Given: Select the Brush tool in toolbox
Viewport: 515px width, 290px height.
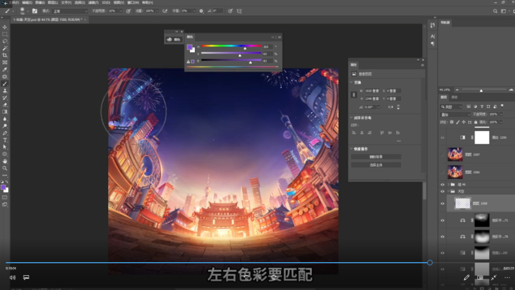Looking at the screenshot, I should click(4, 84).
